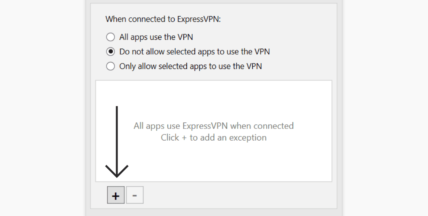Choose the option restricting VPN to selected apps
The image size is (428, 216).
pyautogui.click(x=111, y=66)
